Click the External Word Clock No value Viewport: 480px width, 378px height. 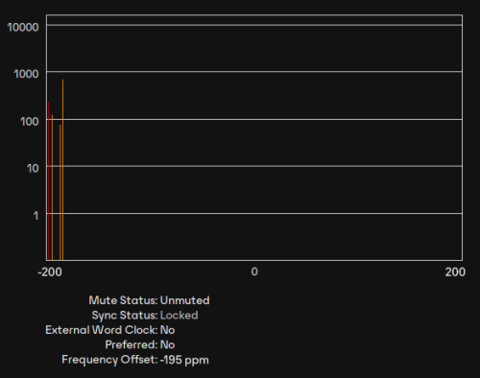tap(167, 330)
